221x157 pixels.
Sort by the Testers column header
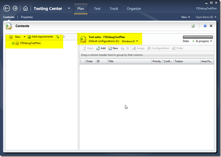pos(187,61)
